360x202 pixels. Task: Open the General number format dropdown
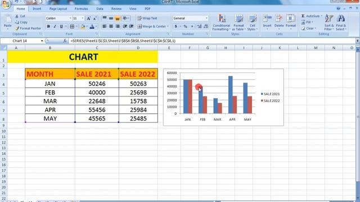206,18
